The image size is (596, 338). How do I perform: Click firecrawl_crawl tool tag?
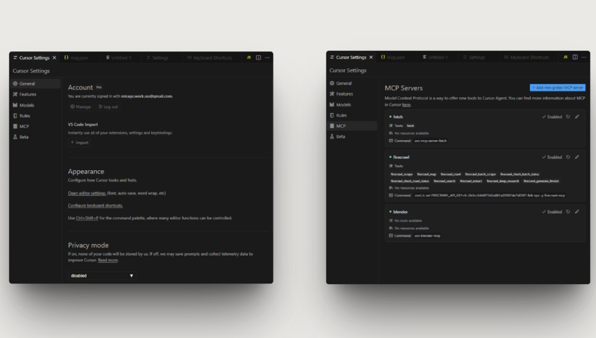tap(450, 174)
